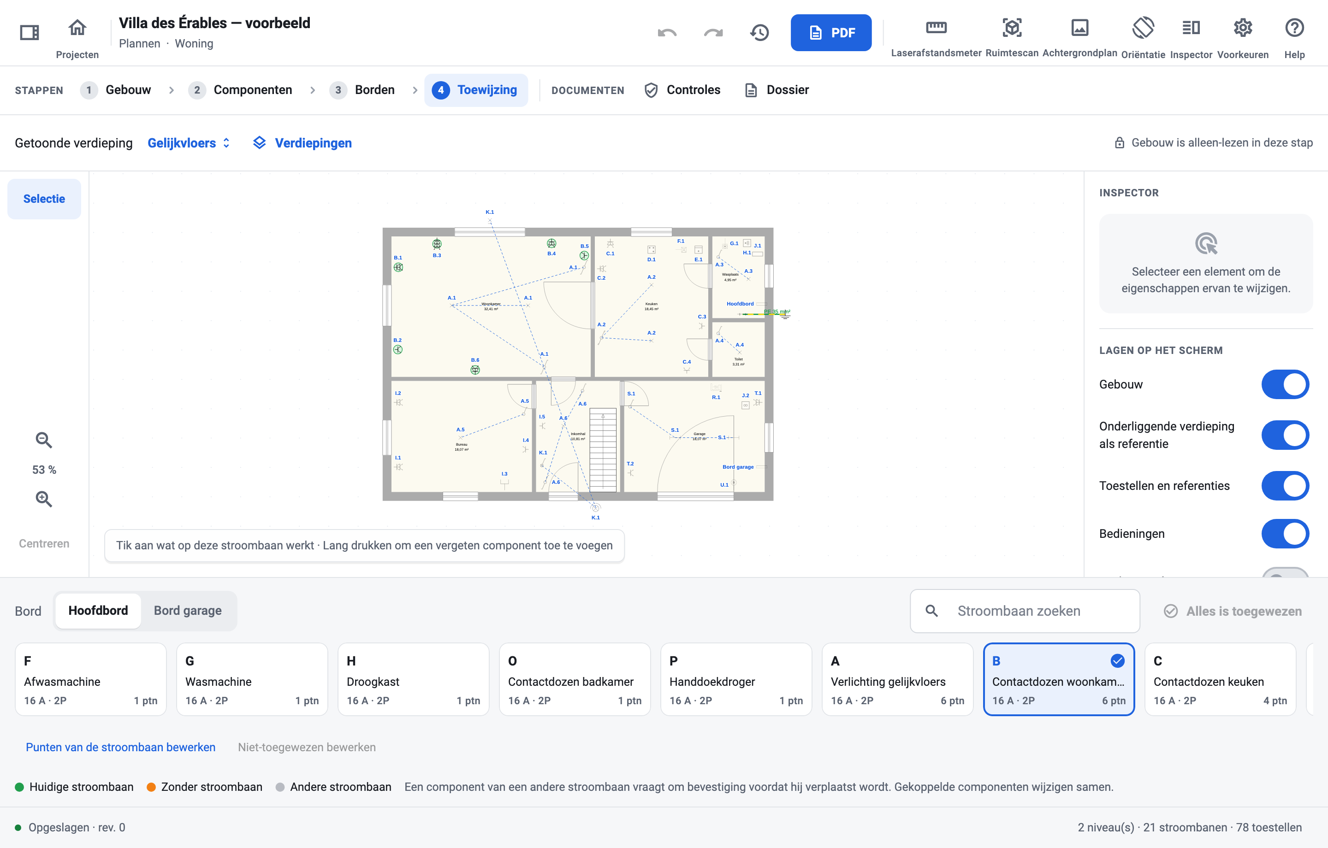The image size is (1328, 848).
Task: Go to step 2 Componenten
Action: pyautogui.click(x=240, y=90)
